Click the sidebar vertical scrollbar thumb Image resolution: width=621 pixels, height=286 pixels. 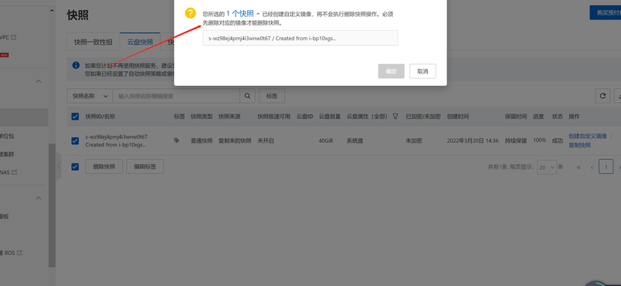[52, 205]
